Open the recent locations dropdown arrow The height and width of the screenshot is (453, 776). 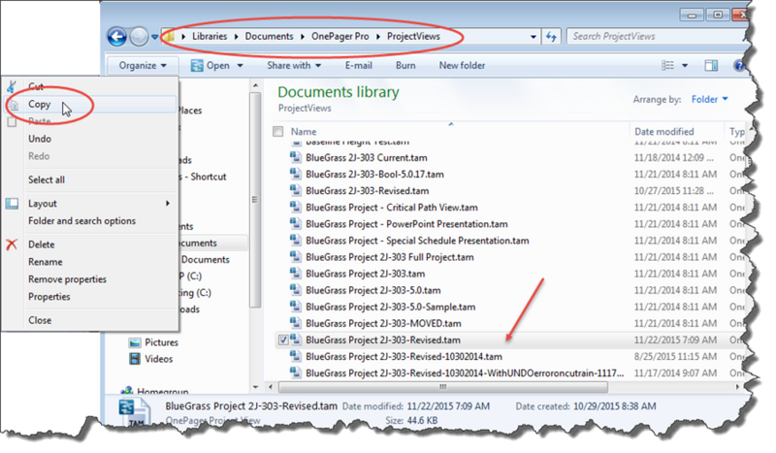coord(154,37)
